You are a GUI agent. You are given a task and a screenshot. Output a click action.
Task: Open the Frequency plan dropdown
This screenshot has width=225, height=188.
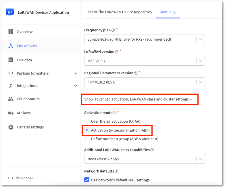click(x=144, y=39)
